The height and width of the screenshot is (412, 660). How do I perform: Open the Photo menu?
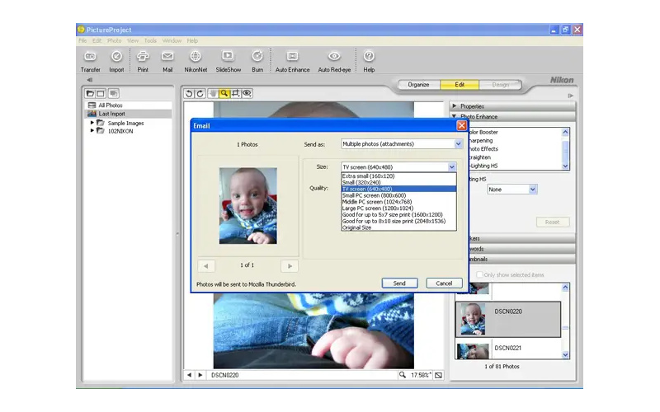(x=114, y=40)
